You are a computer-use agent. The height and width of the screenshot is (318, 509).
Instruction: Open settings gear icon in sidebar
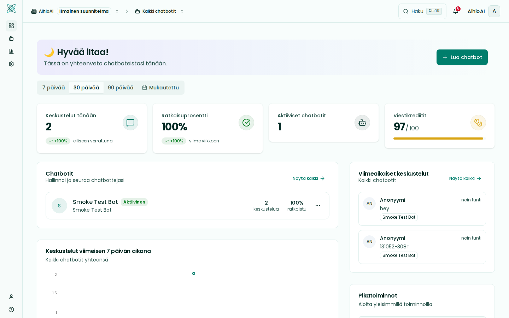click(11, 64)
